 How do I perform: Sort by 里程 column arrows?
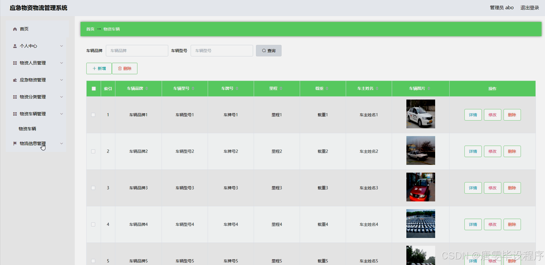tap(281, 88)
